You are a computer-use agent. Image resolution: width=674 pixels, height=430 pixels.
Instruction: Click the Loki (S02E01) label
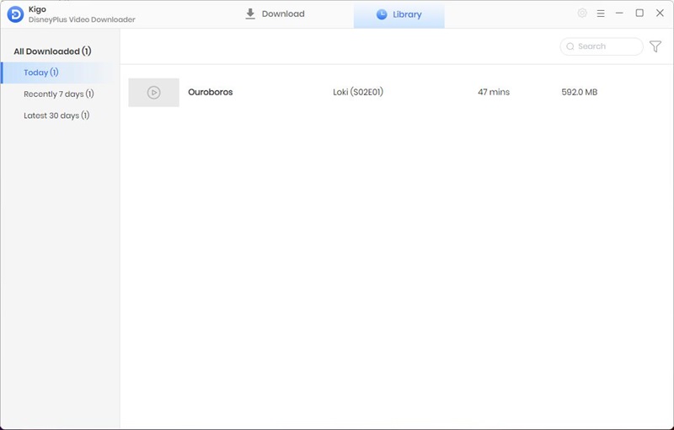click(x=358, y=92)
